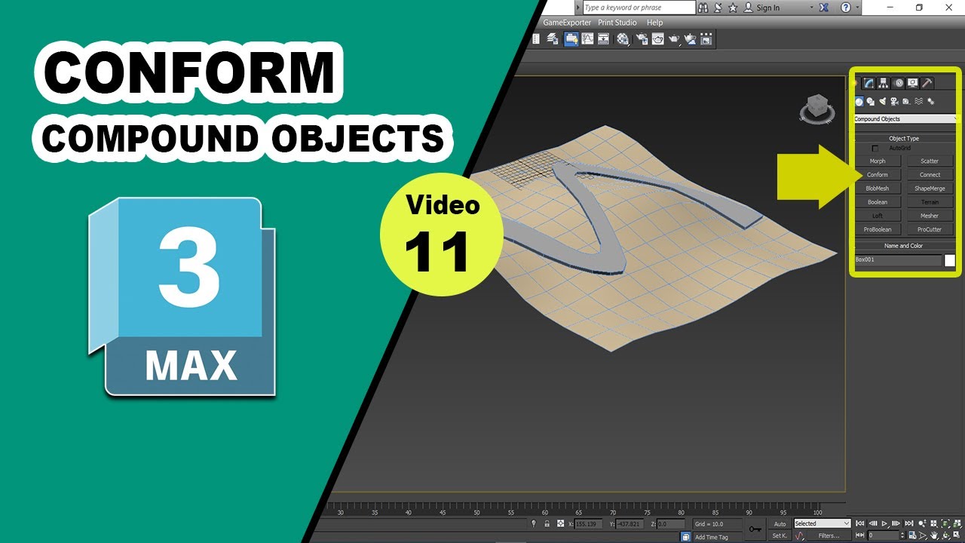
Task: Select the Pan View hand icon
Action: point(934,535)
